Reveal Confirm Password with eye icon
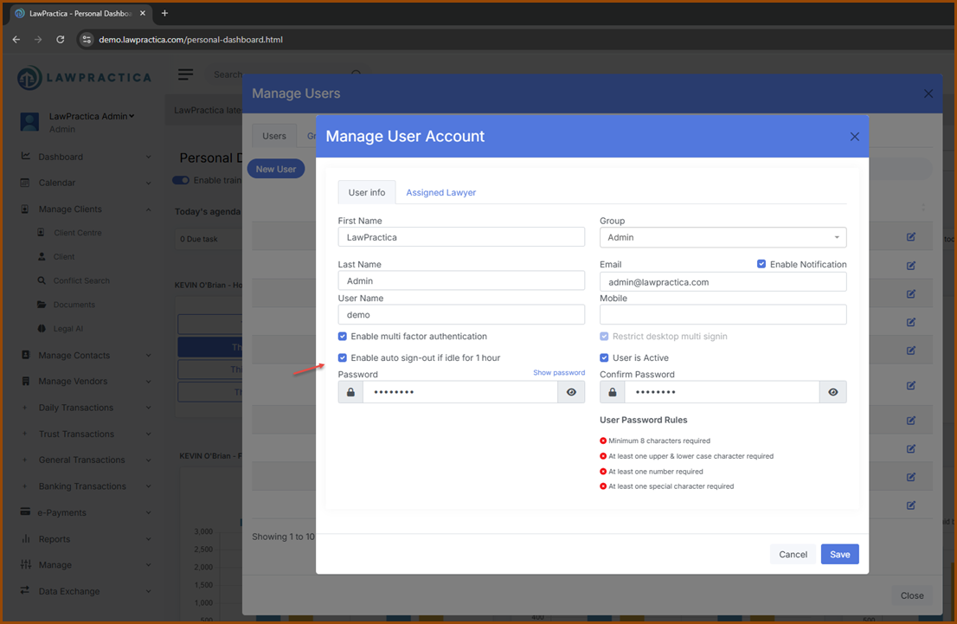The width and height of the screenshot is (957, 624). click(833, 392)
